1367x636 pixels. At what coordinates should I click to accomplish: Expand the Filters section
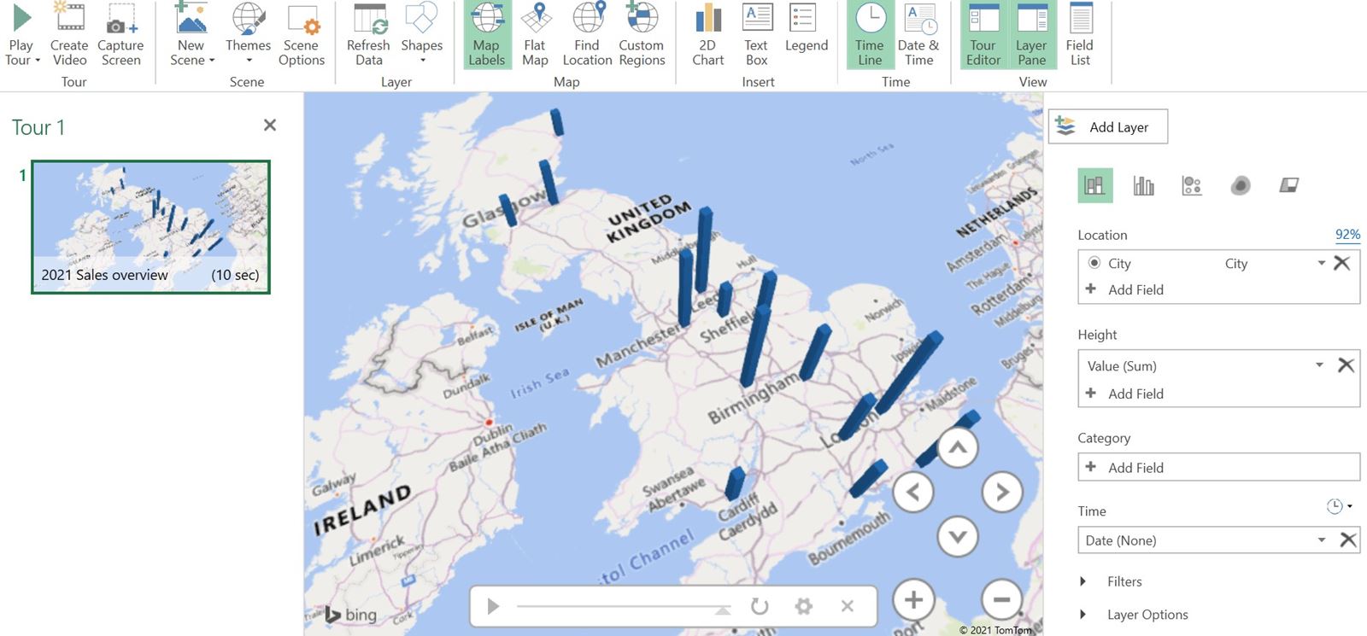coord(1083,581)
